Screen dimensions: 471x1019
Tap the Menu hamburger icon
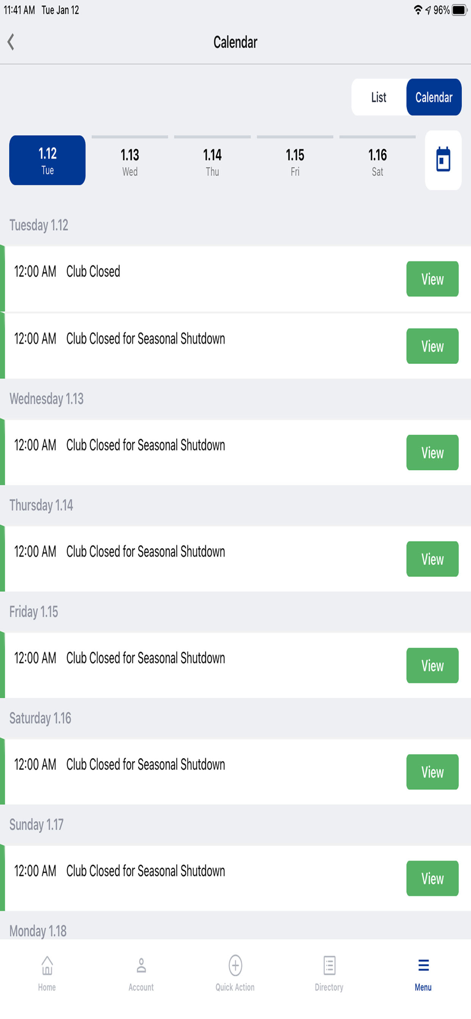click(423, 966)
